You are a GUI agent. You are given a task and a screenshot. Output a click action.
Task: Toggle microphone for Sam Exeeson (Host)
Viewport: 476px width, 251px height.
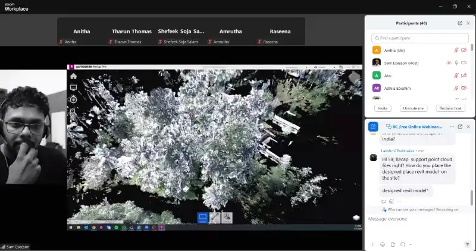click(x=457, y=62)
